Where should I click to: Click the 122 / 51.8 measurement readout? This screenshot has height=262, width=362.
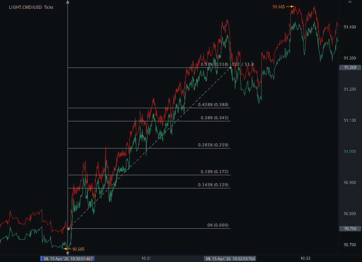[x=242, y=64]
